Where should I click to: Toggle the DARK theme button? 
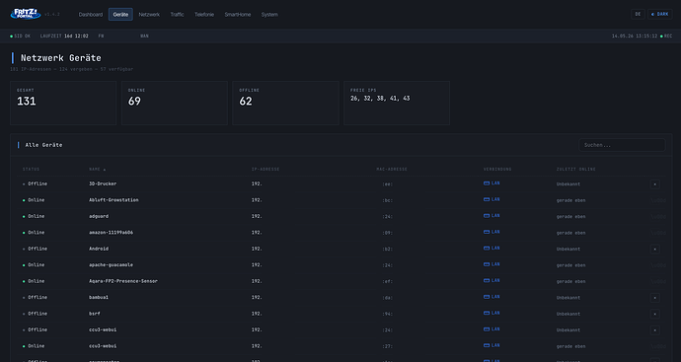660,15
